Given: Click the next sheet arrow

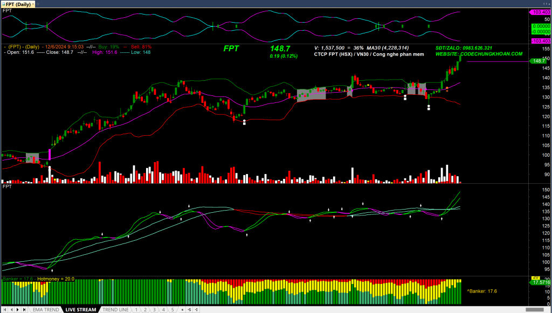Looking at the screenshot, I should tap(17, 310).
